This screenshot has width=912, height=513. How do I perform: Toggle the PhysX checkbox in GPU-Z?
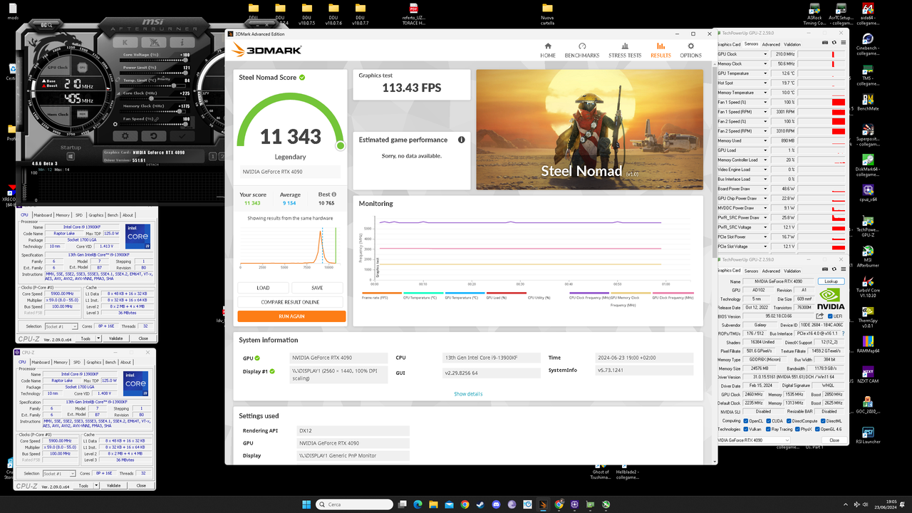tap(797, 429)
